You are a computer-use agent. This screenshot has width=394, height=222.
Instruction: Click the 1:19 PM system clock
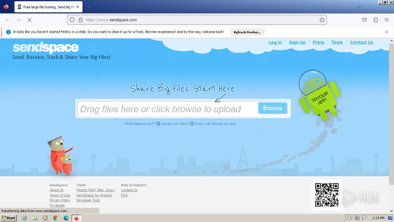[378, 218]
